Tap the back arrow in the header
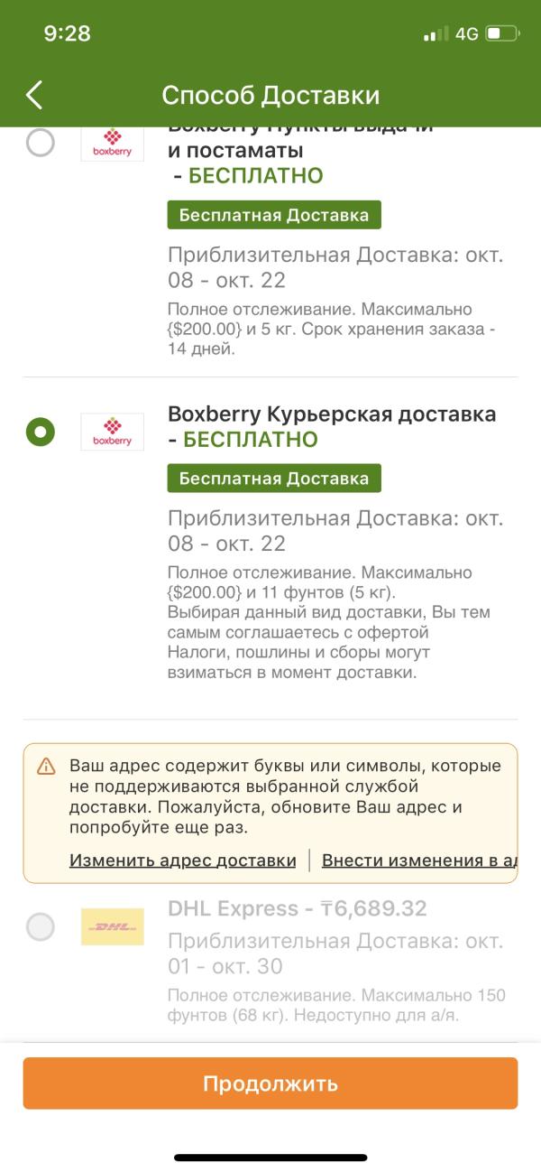541x1172 pixels. 34,95
